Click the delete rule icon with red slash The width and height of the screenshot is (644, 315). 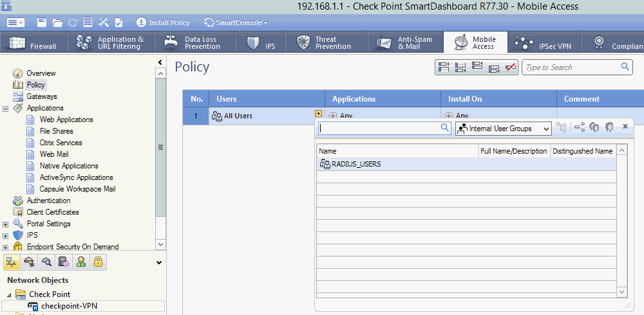[x=511, y=67]
